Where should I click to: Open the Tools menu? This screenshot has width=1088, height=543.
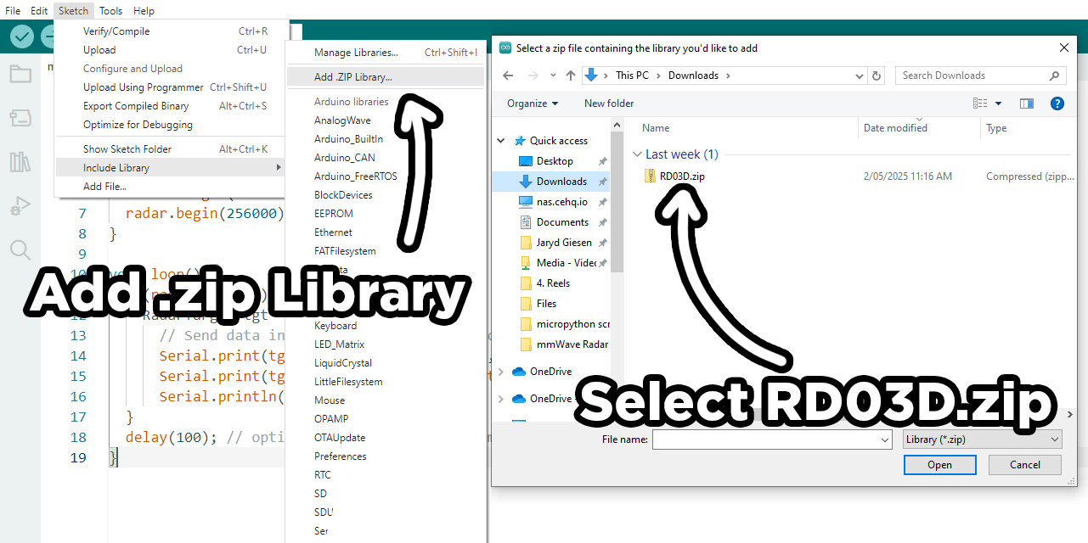pos(110,11)
